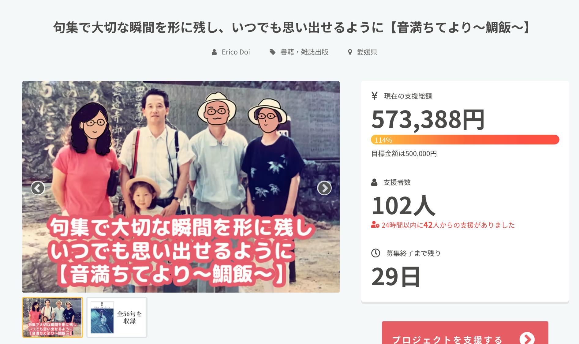Click the map pin icon beside 愛媛県
The width and height of the screenshot is (579, 344).
click(350, 52)
